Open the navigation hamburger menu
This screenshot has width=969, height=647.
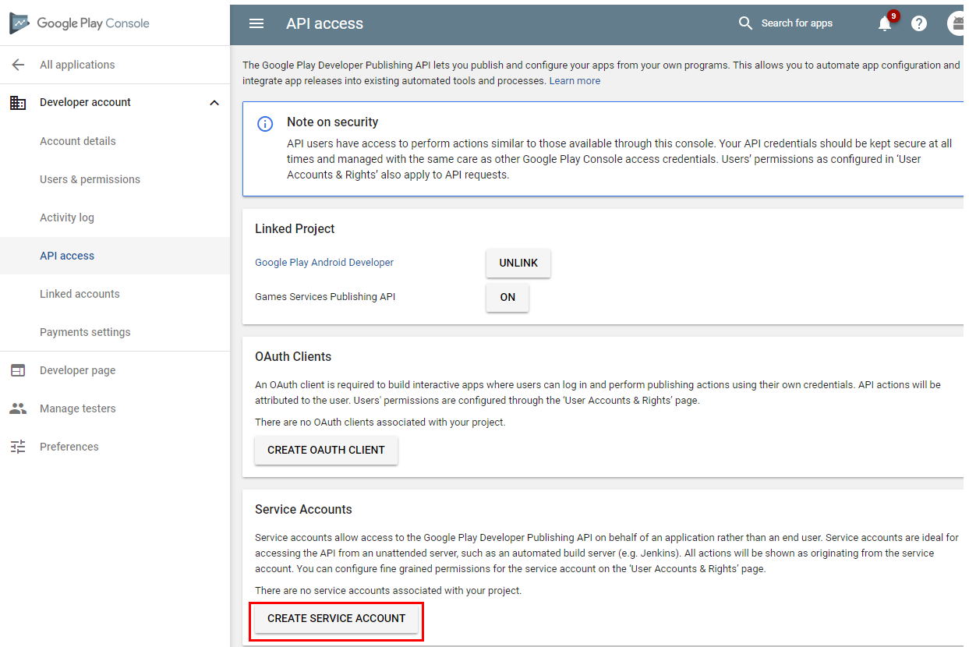coord(256,23)
